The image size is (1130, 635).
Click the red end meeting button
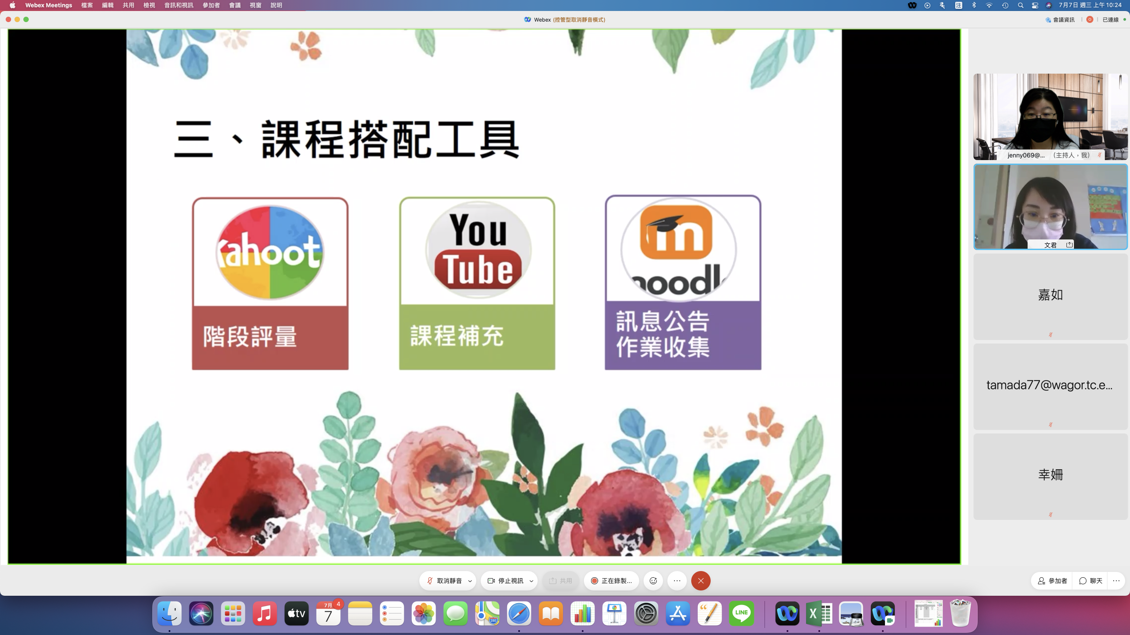point(701,581)
